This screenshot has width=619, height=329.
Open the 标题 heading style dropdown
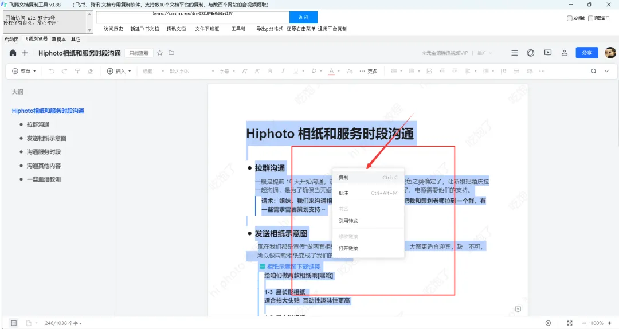tap(153, 71)
